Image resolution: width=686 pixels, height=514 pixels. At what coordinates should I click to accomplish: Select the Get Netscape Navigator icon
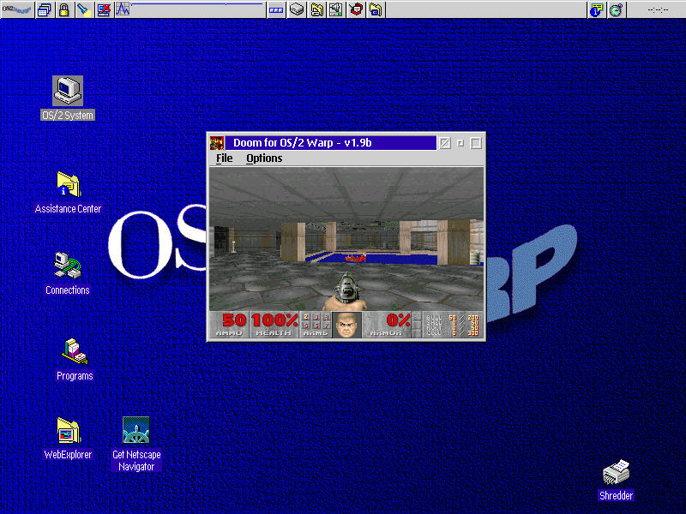pos(136,430)
